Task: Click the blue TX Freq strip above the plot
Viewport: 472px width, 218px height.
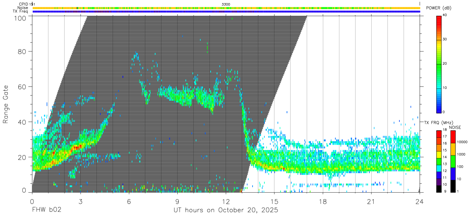Action: pos(227,12)
